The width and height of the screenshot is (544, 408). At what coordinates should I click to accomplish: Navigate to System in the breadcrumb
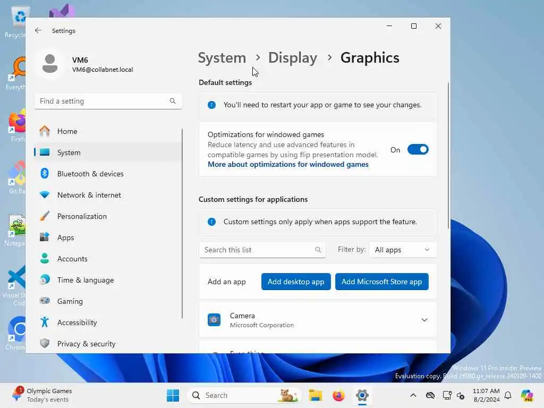tap(222, 57)
